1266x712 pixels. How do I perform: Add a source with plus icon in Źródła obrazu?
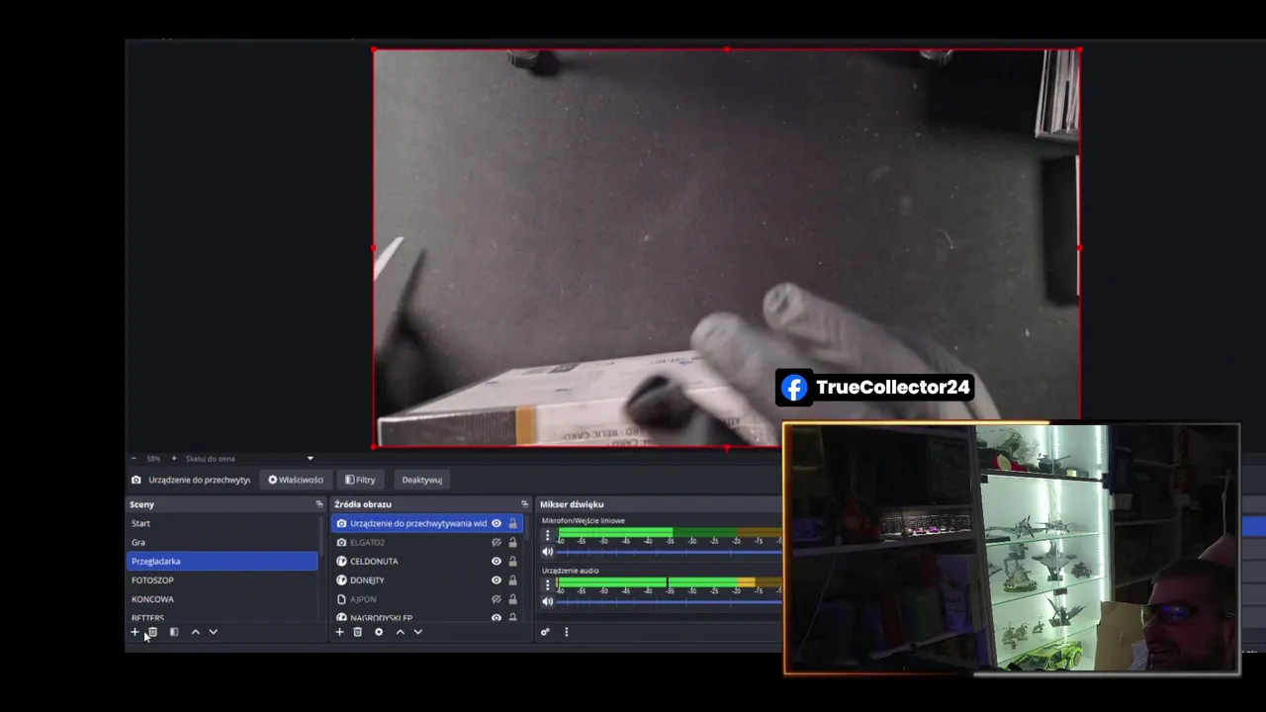point(339,632)
